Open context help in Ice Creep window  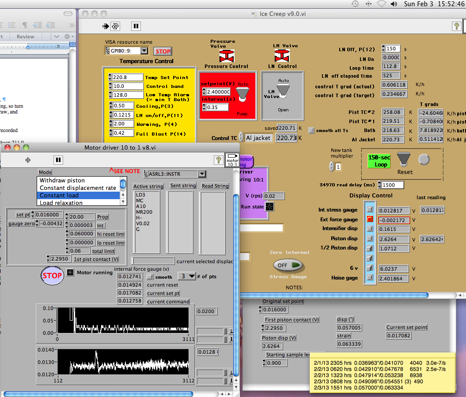pyautogui.click(x=456, y=26)
